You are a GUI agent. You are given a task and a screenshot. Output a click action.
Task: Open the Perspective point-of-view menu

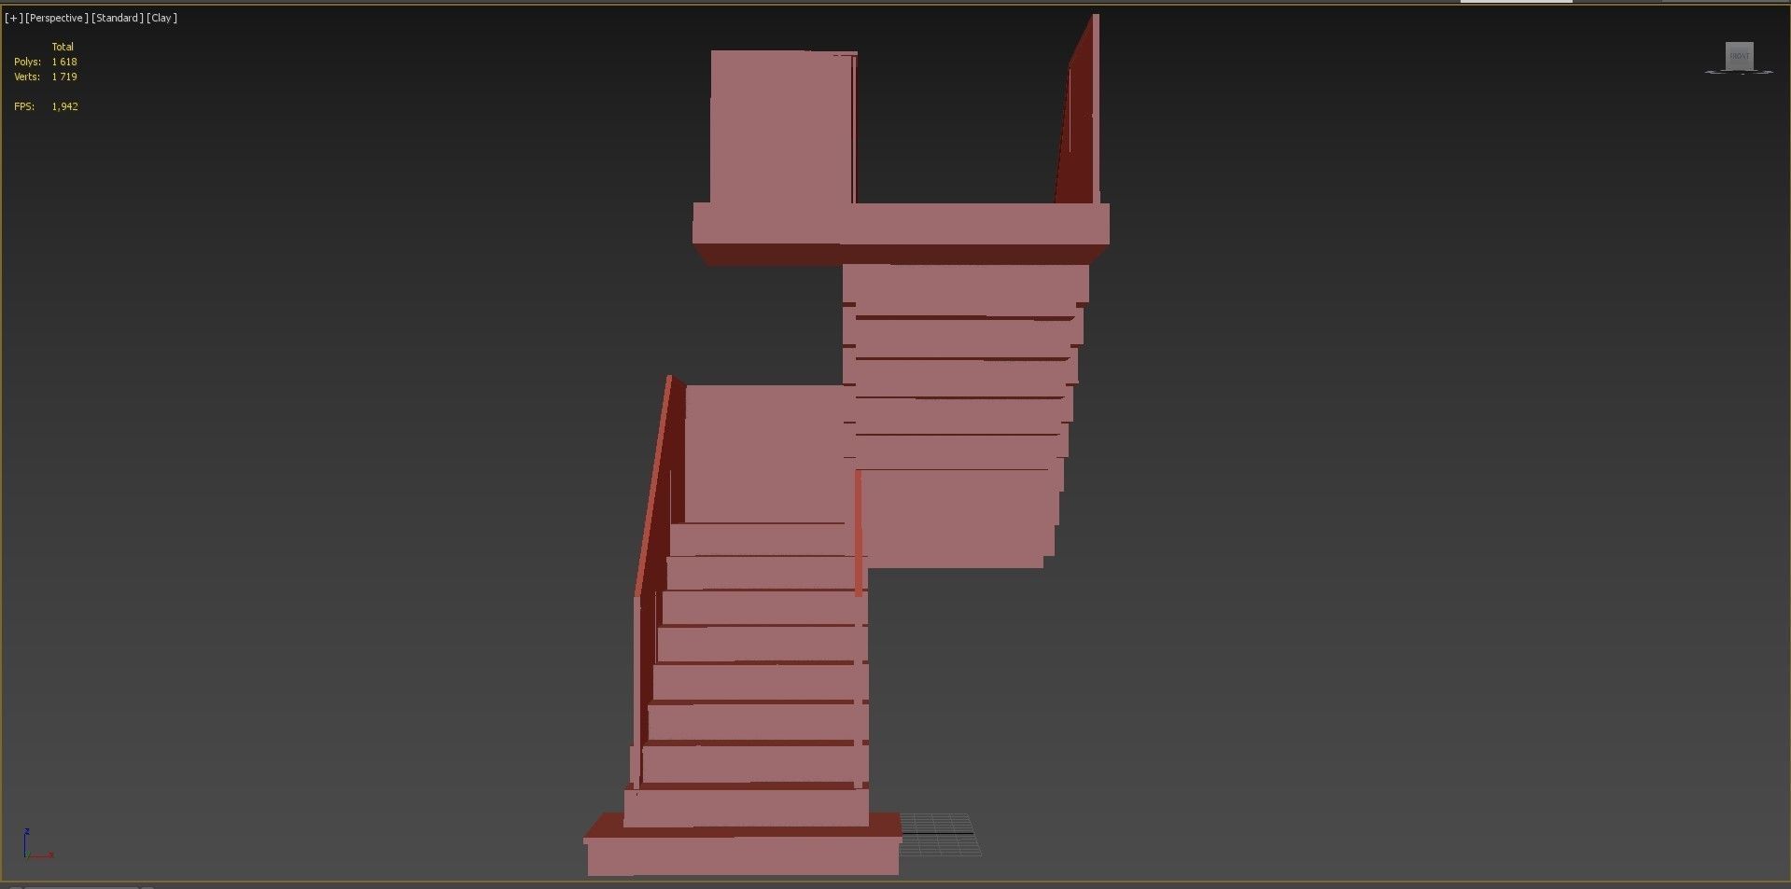[x=57, y=18]
